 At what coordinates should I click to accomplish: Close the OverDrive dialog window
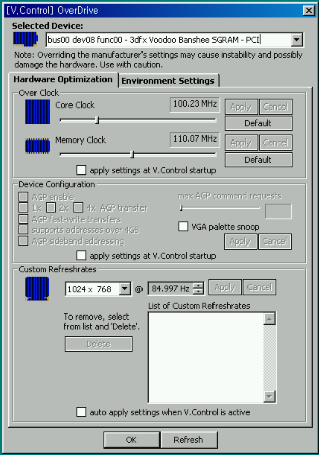coord(308,10)
